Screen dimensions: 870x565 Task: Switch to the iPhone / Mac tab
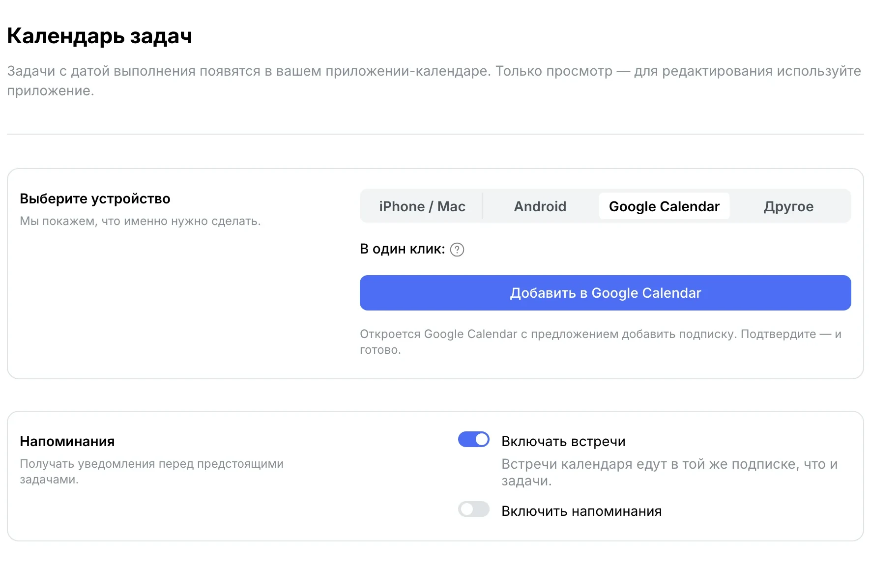click(422, 206)
